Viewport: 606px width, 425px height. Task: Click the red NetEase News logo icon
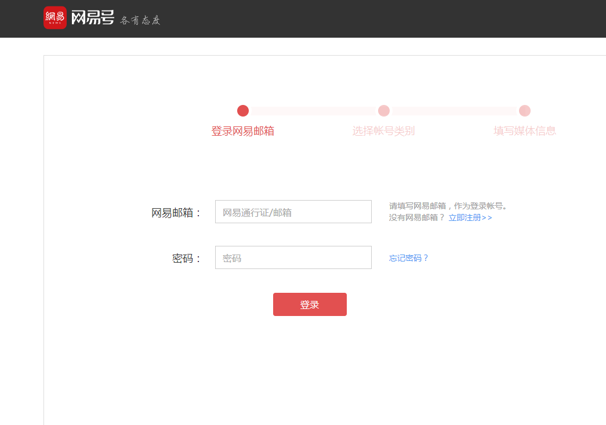[55, 18]
